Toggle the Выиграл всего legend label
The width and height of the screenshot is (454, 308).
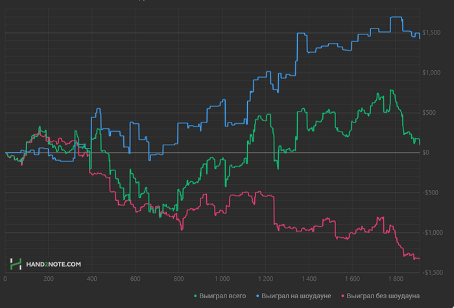222,296
